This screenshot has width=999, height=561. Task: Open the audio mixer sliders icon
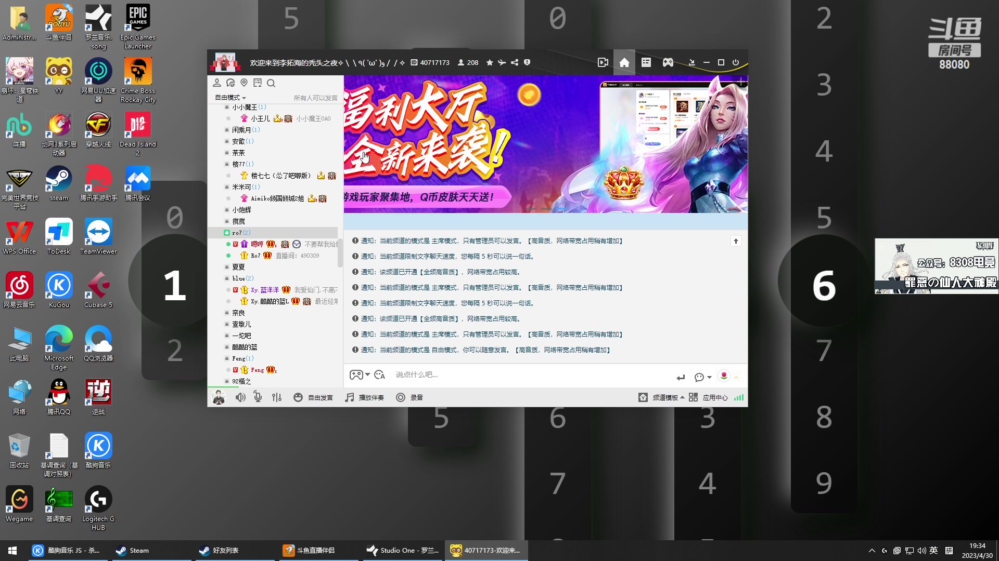pyautogui.click(x=277, y=397)
